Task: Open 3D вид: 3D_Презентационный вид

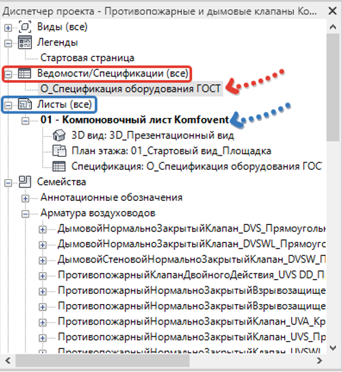Action: pos(153,135)
